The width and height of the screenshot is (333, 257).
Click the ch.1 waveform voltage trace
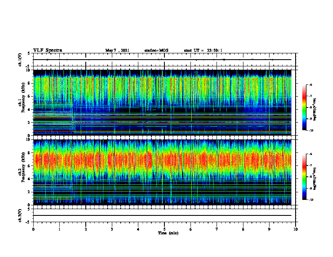pos(162,60)
